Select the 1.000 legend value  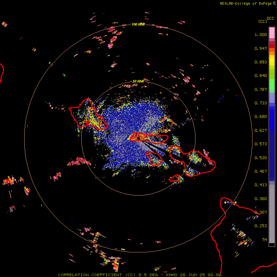coord(261,34)
